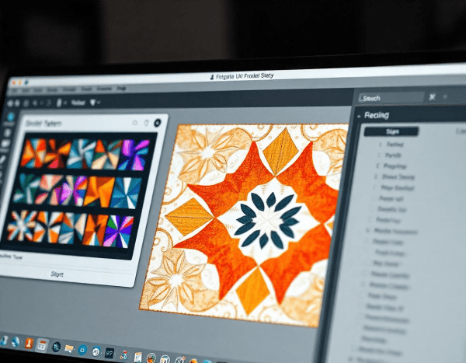Image resolution: width=466 pixels, height=363 pixels.
Task: Click the outlined flower in the canvas bottom-left corner
Action: point(176,280)
